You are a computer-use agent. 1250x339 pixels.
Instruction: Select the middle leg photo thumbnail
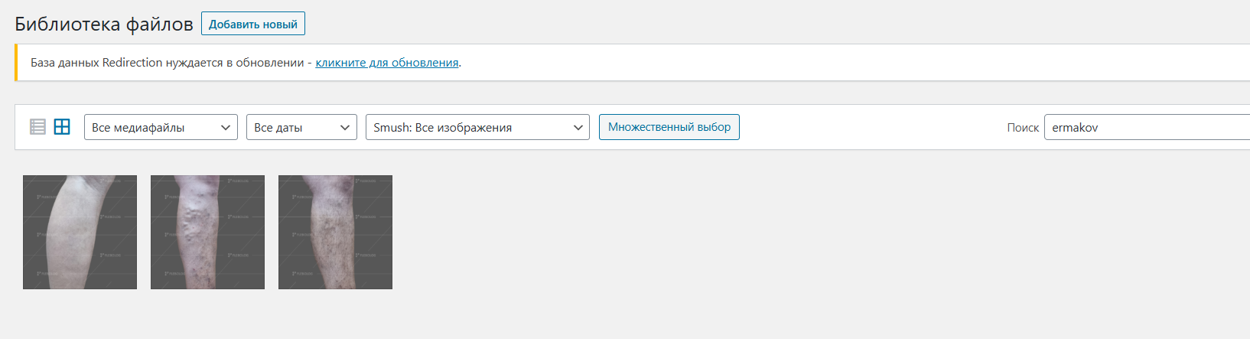[207, 232]
